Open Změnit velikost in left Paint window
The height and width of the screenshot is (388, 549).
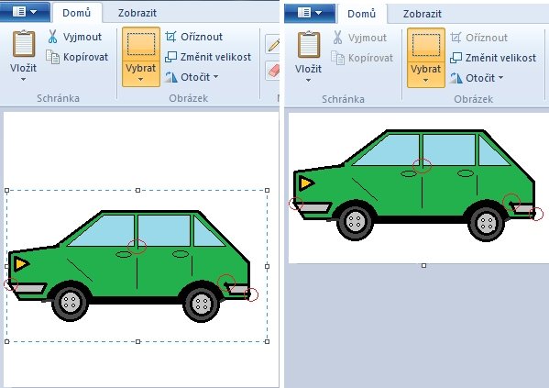[208, 57]
